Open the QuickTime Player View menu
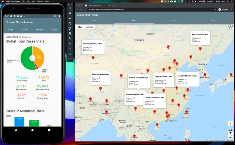The image size is (235, 145). [33, 1]
